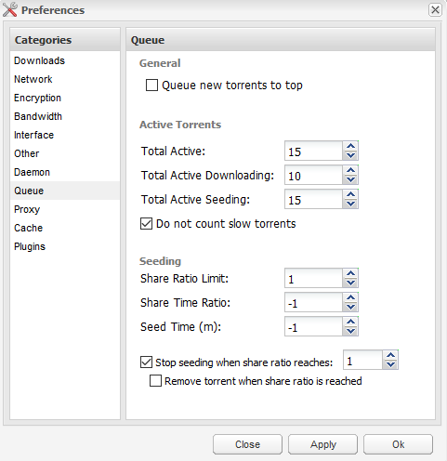Increase the Share Time Ratio value

[x=350, y=297]
